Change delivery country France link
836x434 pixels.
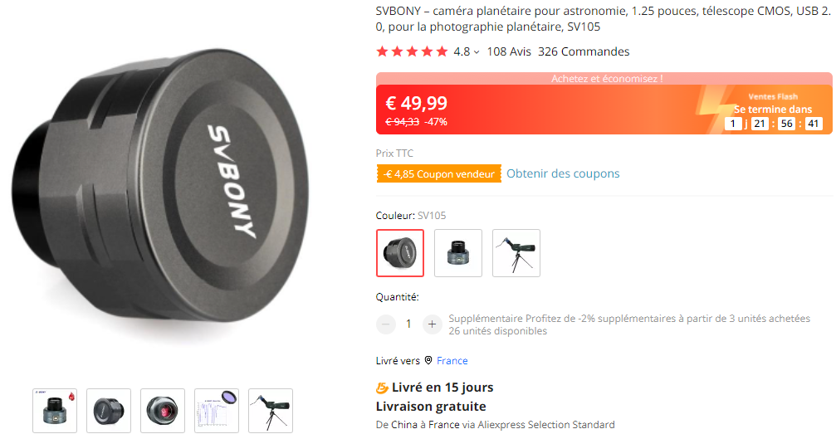[x=452, y=360]
